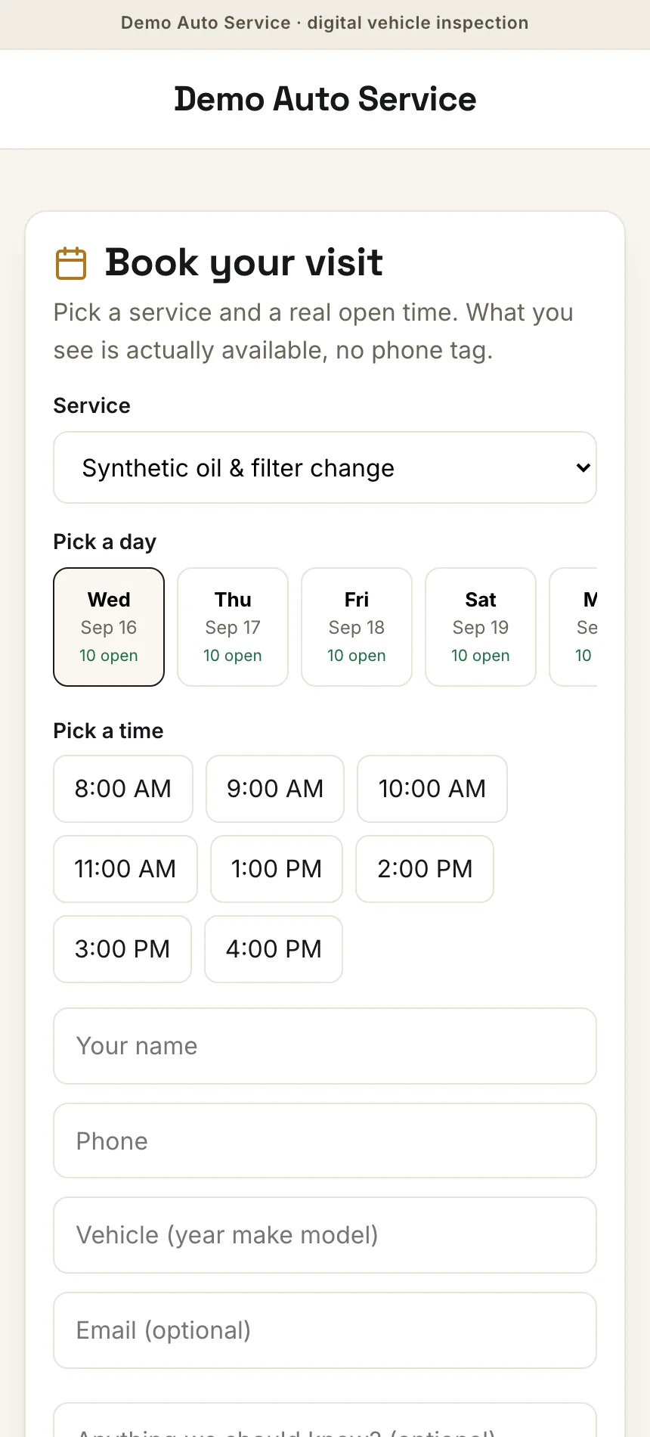The image size is (650, 1437).
Task: Choose the 4:00 PM time slot
Action: tap(274, 949)
